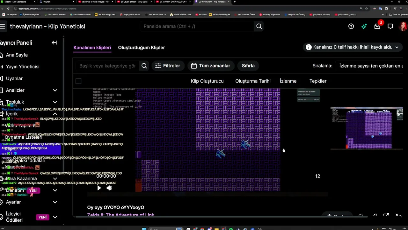
Task: Expand the Analizler sidebar section
Action: coord(55,90)
